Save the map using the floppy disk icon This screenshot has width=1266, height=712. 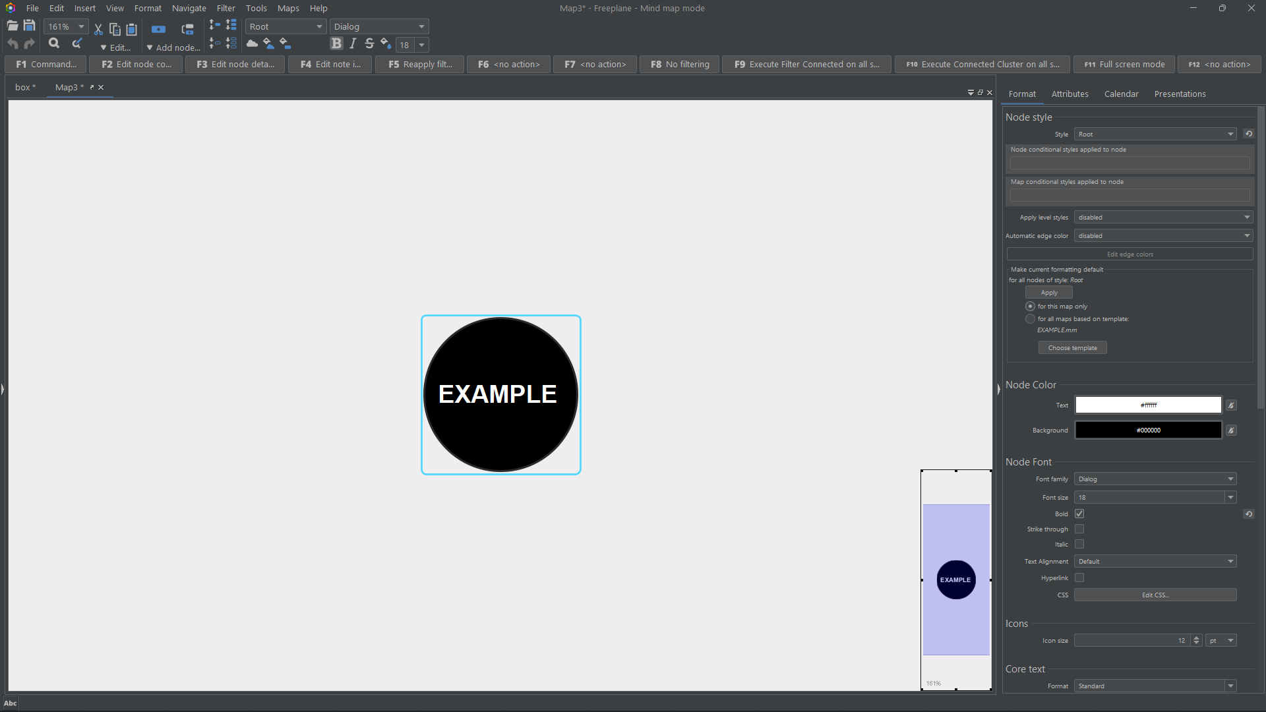coord(29,26)
